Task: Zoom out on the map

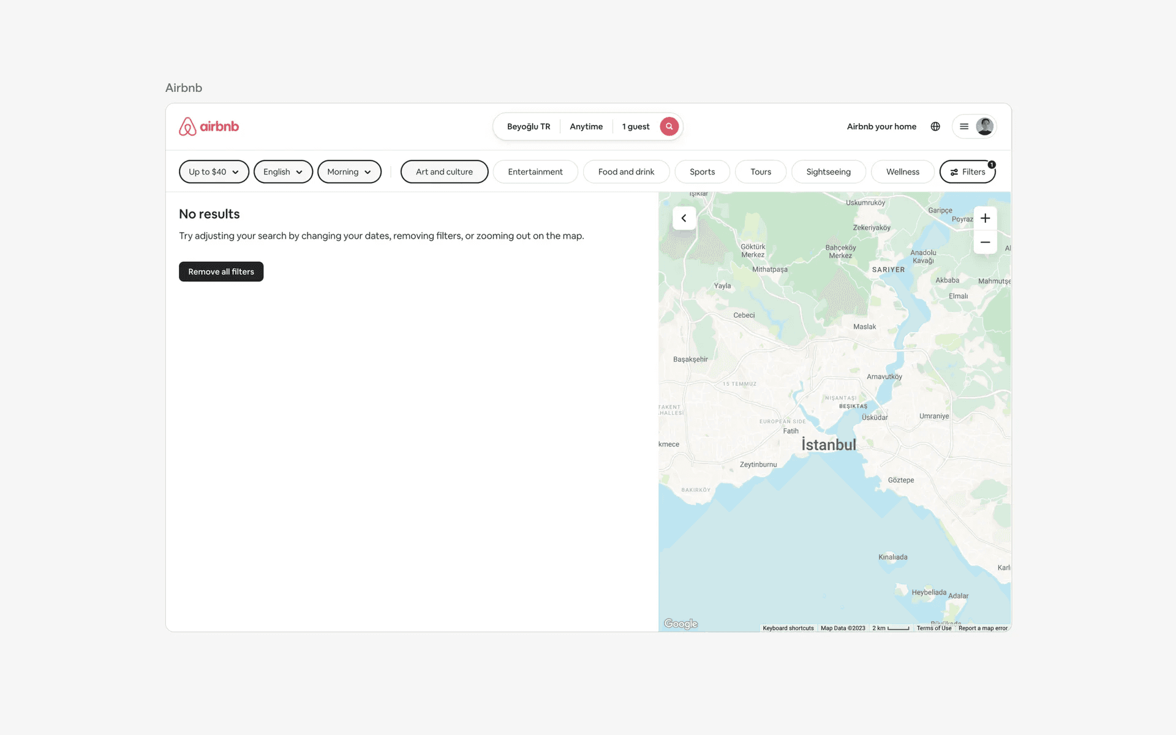Action: [985, 243]
